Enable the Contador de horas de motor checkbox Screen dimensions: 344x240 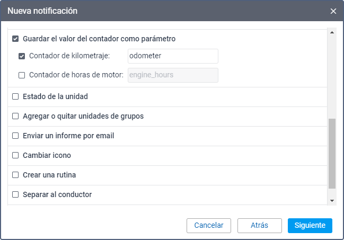click(22, 75)
